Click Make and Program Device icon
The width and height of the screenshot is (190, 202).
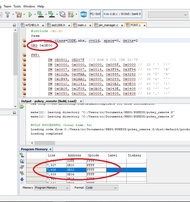point(40,14)
